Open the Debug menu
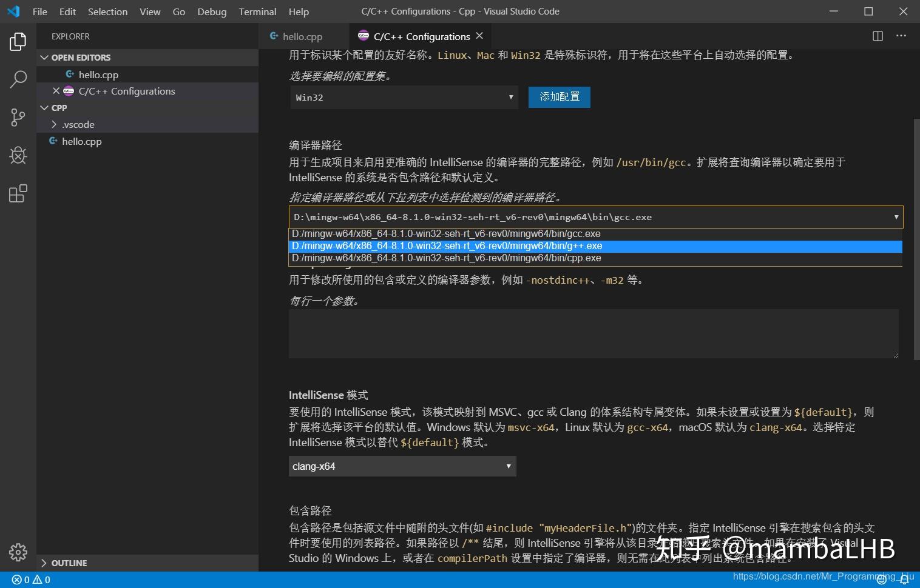This screenshot has width=920, height=588. (212, 12)
